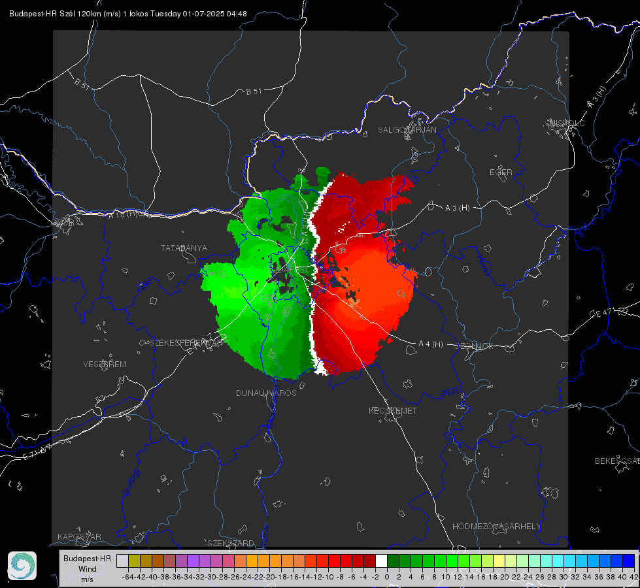Click the KECSKEMÉT city label
The width and height of the screenshot is (640, 588).
pyautogui.click(x=393, y=410)
